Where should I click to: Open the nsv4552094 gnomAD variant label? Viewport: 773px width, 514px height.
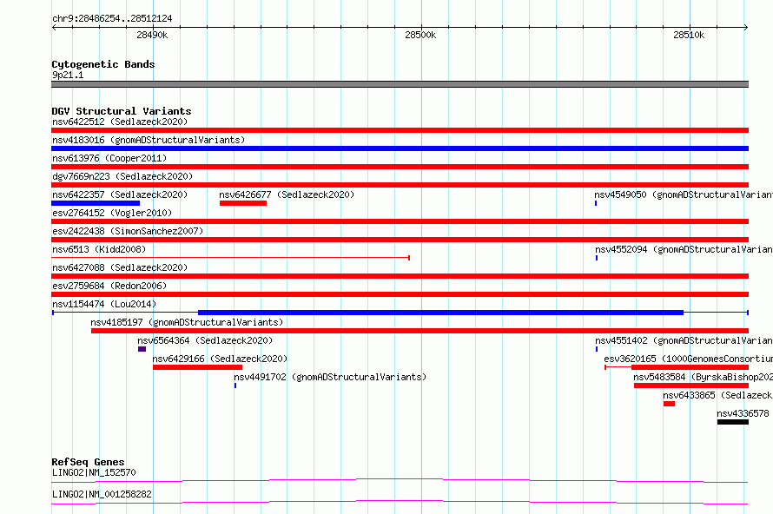click(x=684, y=249)
